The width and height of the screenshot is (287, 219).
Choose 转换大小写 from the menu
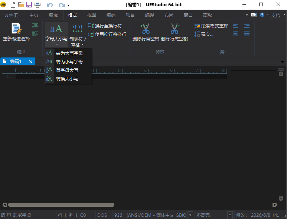tap(68, 79)
